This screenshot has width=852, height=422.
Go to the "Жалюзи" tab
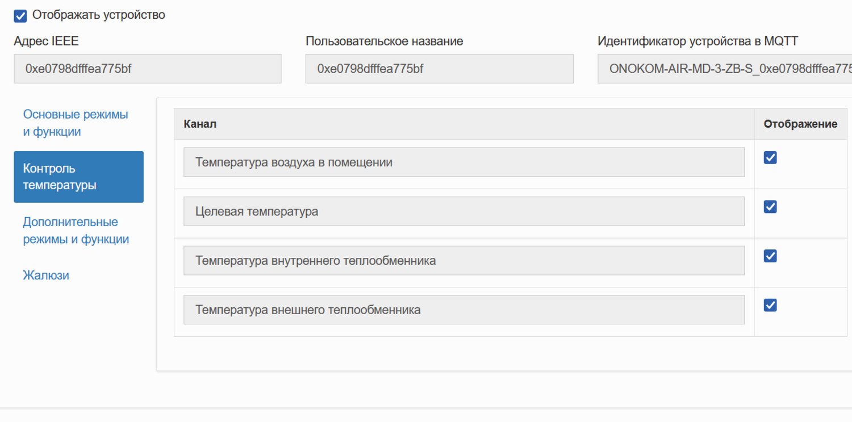pyautogui.click(x=46, y=275)
